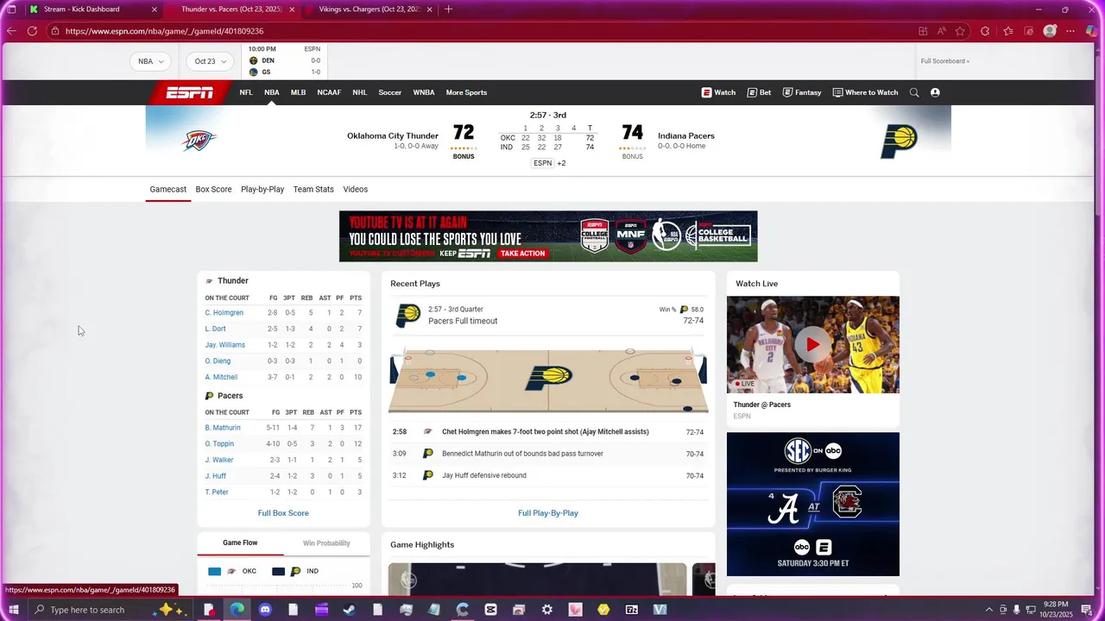Open a new browser tab with the plus button
The width and height of the screenshot is (1105, 621).
(448, 9)
